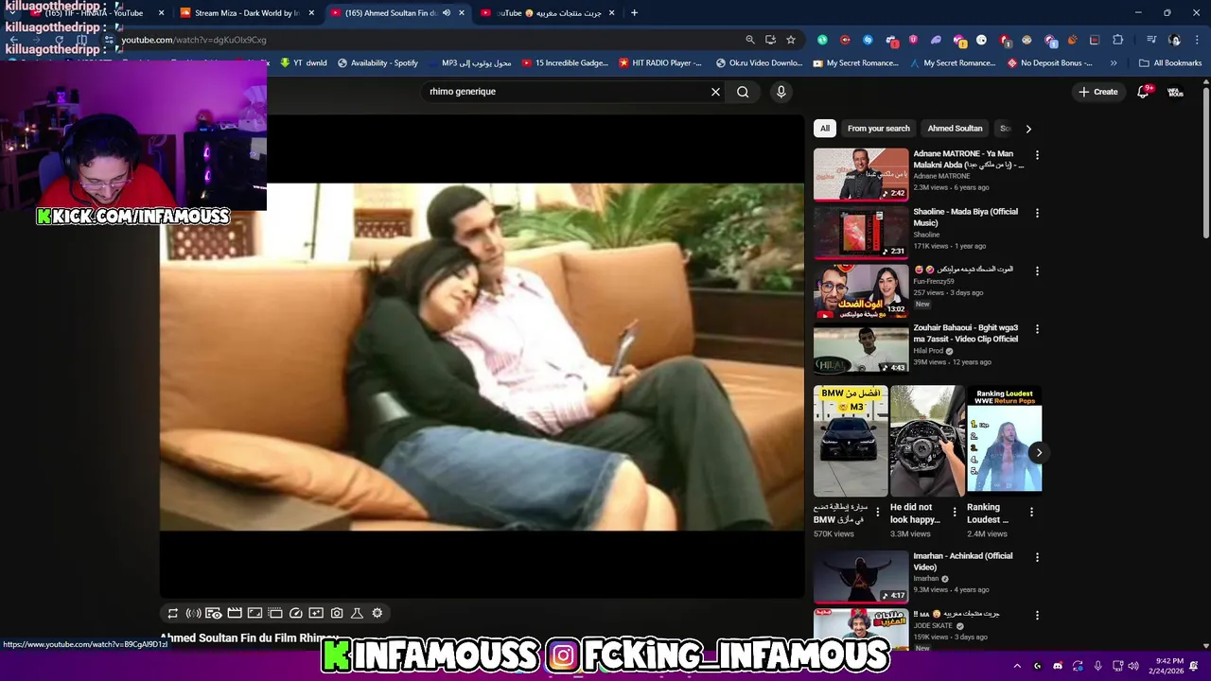This screenshot has height=681, width=1211.
Task: Click the playback speed gauge icon
Action: point(295,613)
